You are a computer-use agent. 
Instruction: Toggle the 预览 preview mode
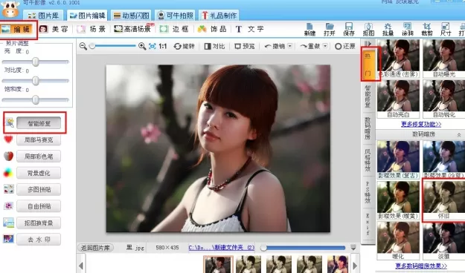tap(245, 46)
